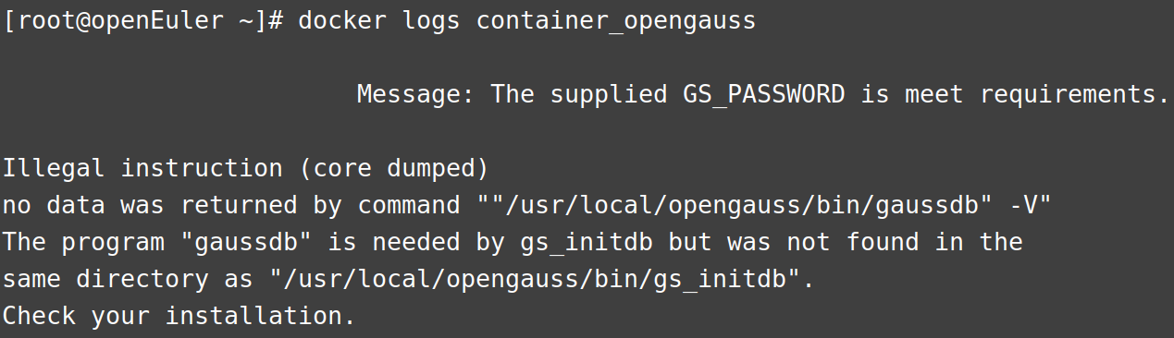Click the Check your installation line
The height and width of the screenshot is (338, 1174).
pos(179,316)
